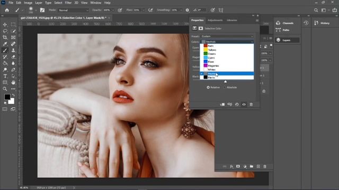Toggle airbrush build-up icon
This screenshot has height=190, width=339.
coord(150,10)
